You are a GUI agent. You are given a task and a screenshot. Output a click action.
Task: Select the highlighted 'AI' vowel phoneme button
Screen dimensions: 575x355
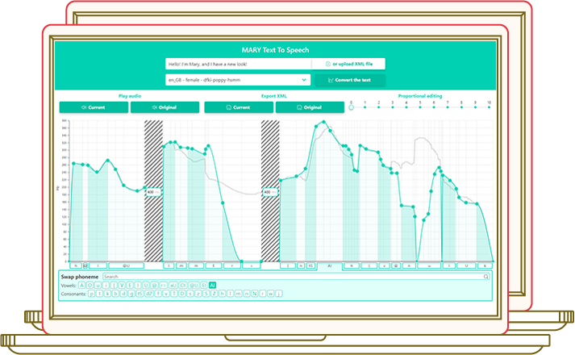coord(212,286)
